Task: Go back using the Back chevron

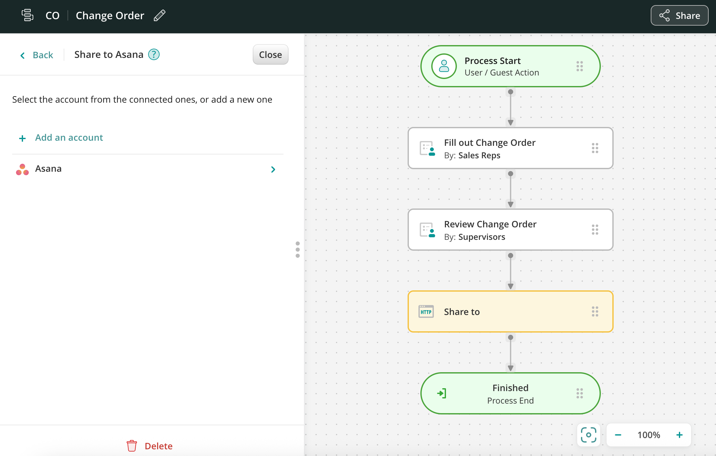Action: (x=23, y=55)
